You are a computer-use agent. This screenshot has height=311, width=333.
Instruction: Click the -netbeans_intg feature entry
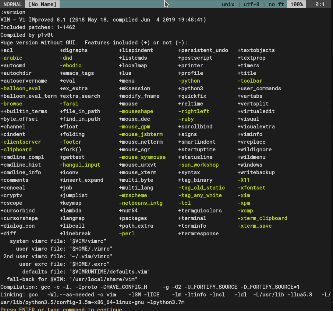click(141, 203)
